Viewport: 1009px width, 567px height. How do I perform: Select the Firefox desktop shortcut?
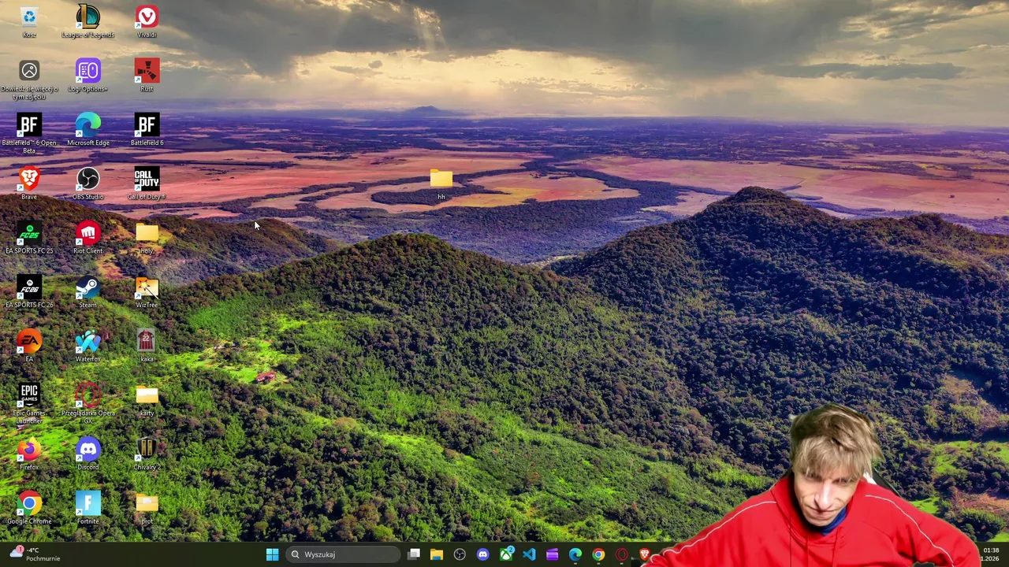point(29,454)
